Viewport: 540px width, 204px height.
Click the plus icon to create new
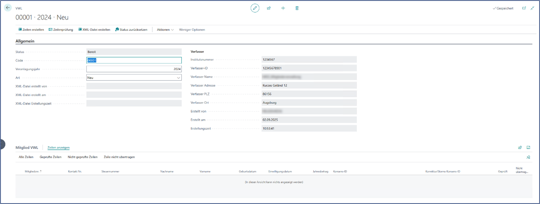pyautogui.click(x=283, y=8)
